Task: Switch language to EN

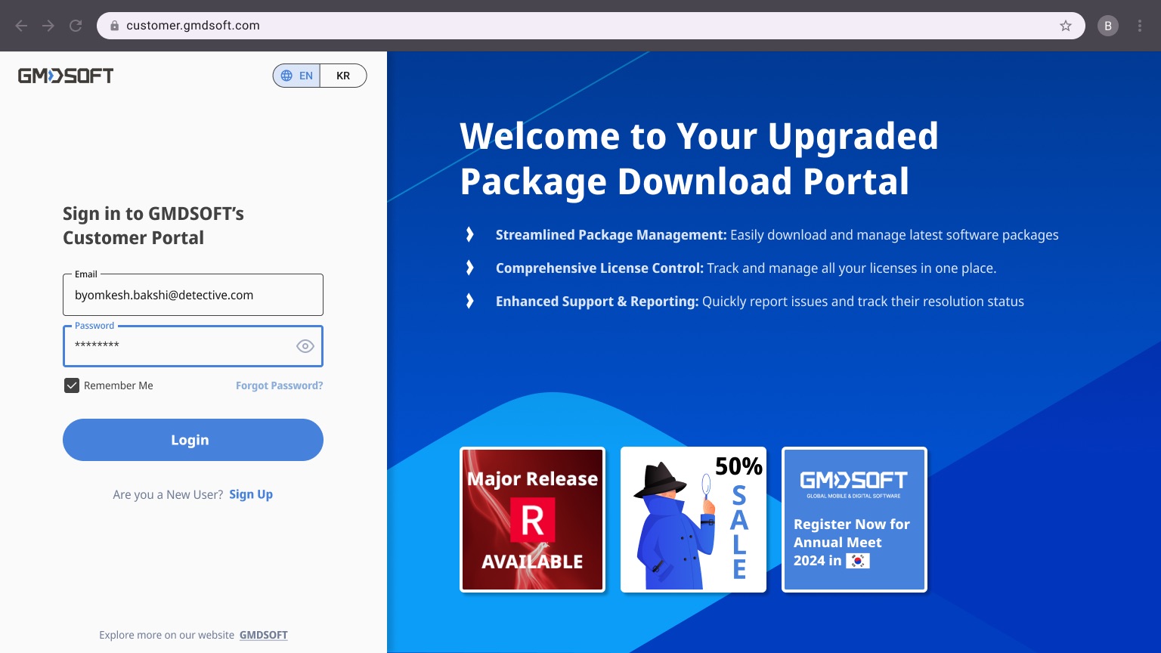Action: pyautogui.click(x=297, y=76)
